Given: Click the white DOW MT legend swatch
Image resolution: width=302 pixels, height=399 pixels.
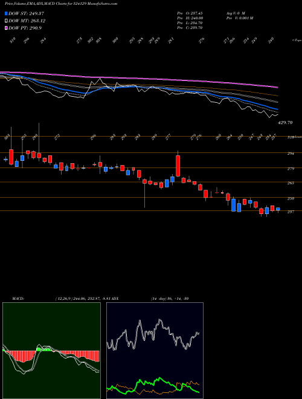Looking at the screenshot, I should (6, 21).
